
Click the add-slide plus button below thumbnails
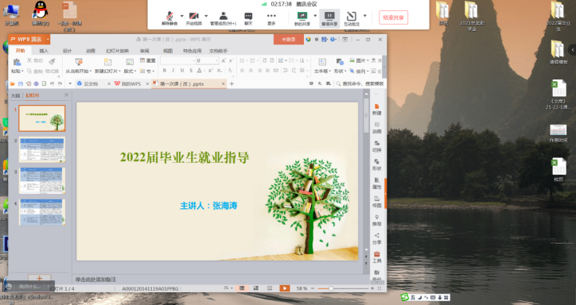pos(39,278)
